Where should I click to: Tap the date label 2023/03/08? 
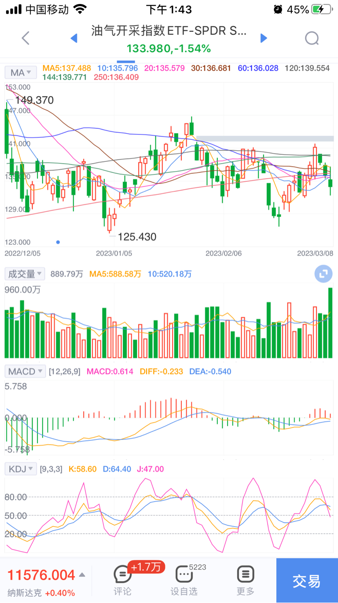316,253
